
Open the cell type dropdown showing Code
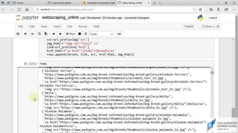coord(102,34)
